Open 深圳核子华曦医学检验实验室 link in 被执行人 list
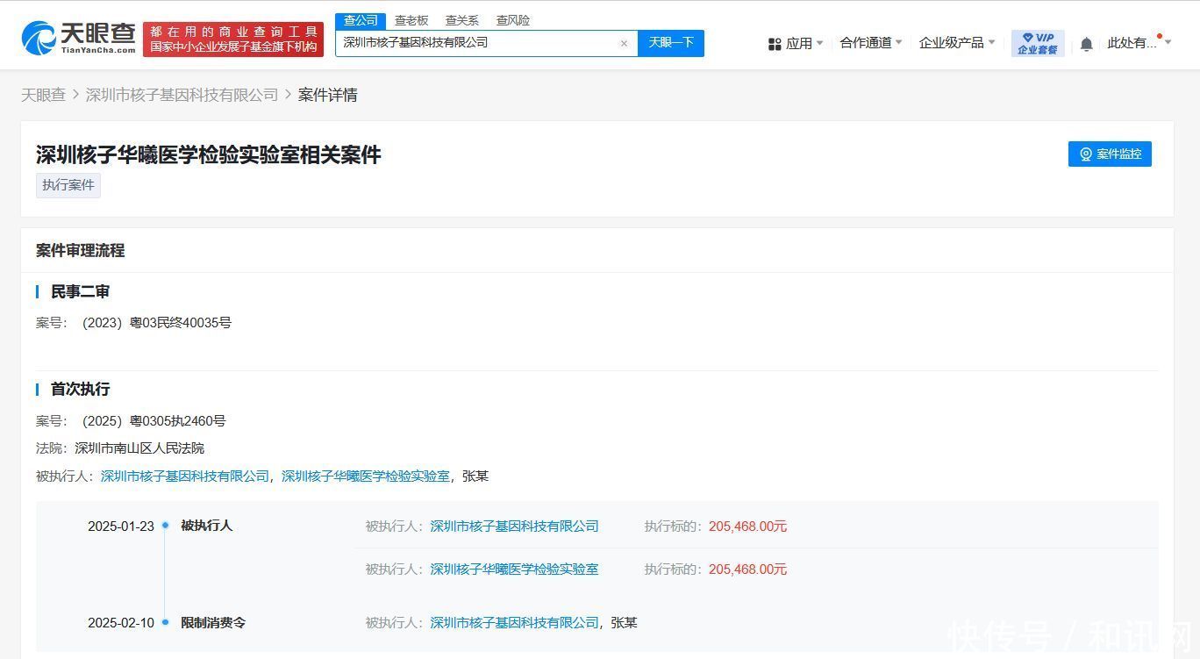Screen dimensions: 1200x659 [x=365, y=476]
